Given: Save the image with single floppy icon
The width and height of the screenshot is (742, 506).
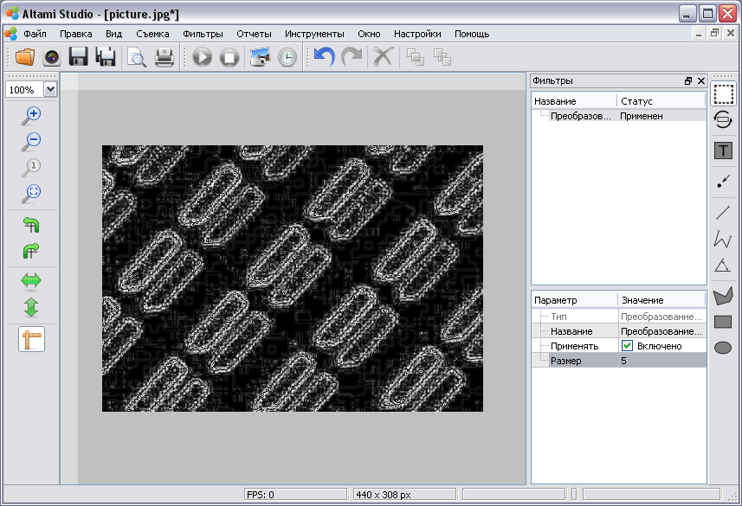Looking at the screenshot, I should 78,57.
